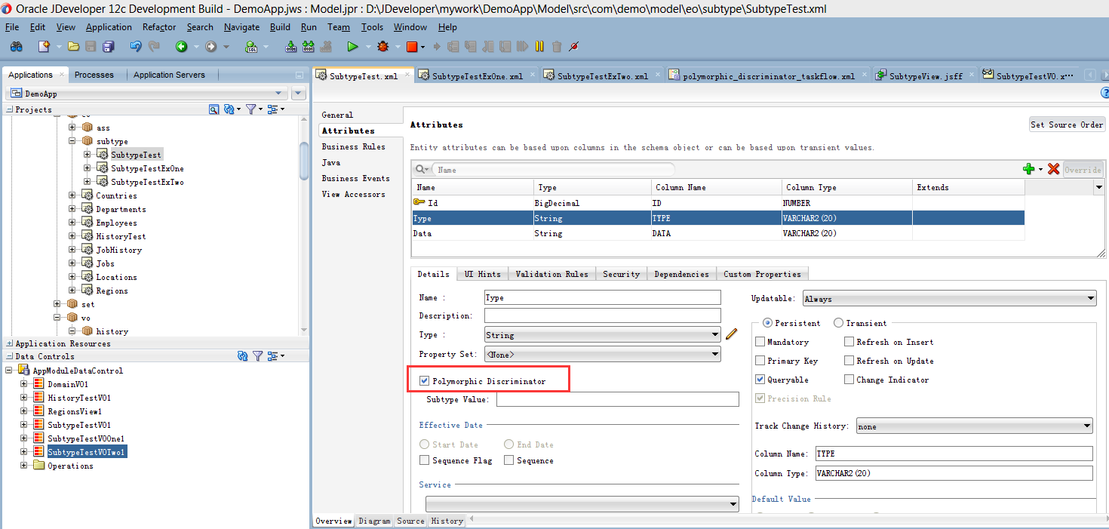Open the Business Events page link
Screen dimensions: 1109x529
(355, 178)
